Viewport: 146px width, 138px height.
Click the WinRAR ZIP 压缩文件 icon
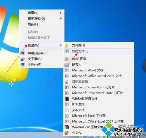[67, 127]
